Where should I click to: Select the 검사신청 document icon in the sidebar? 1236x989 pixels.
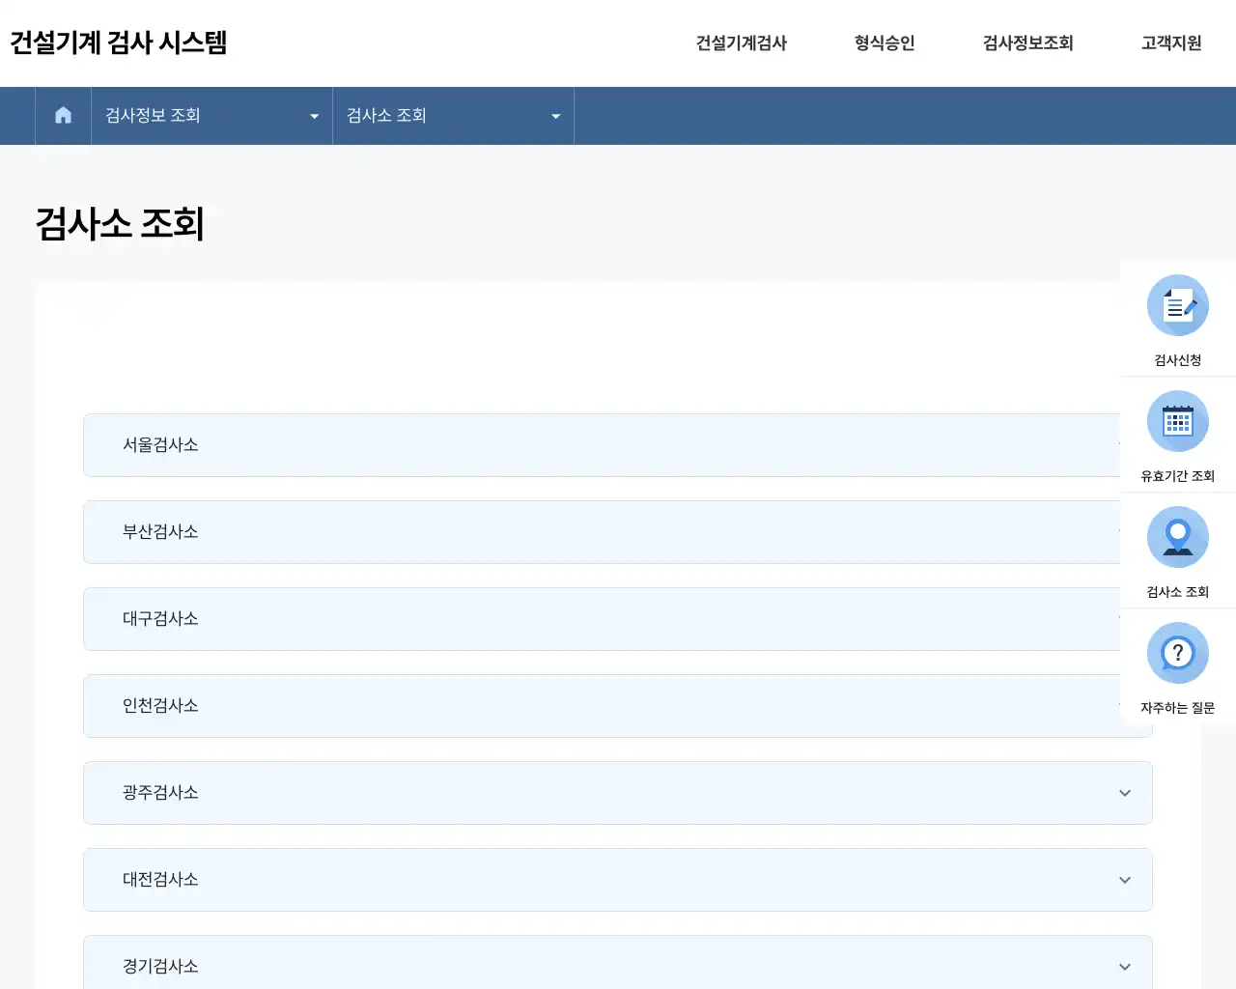tap(1177, 304)
